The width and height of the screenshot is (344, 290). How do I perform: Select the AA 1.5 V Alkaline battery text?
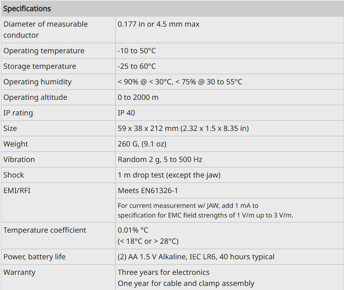pyautogui.click(x=196, y=257)
